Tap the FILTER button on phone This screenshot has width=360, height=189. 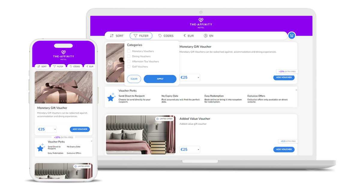pyautogui.click(x=58, y=66)
